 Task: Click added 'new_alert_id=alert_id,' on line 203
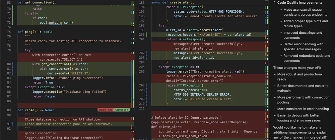coord(194,58)
